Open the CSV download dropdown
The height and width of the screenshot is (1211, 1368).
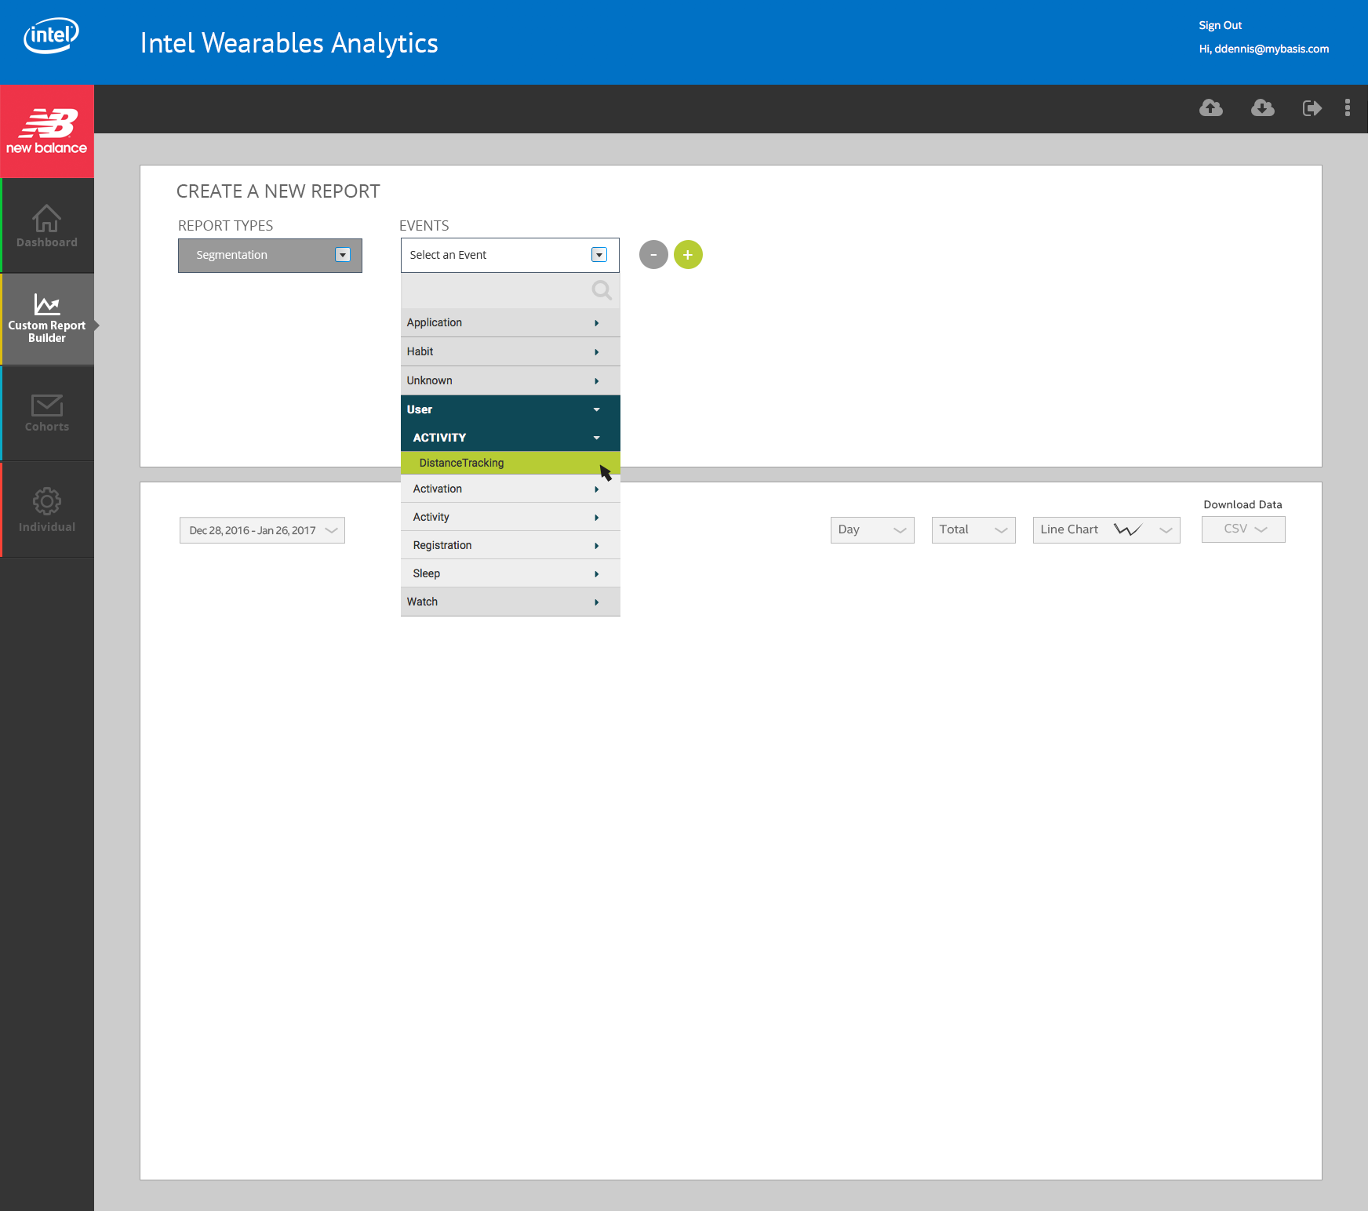coord(1243,529)
